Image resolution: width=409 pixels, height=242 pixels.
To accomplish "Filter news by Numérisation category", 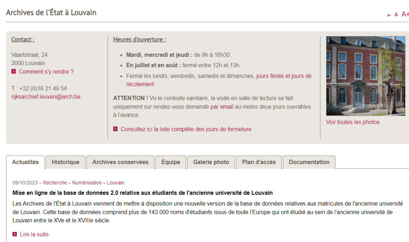I will click(x=87, y=183).
